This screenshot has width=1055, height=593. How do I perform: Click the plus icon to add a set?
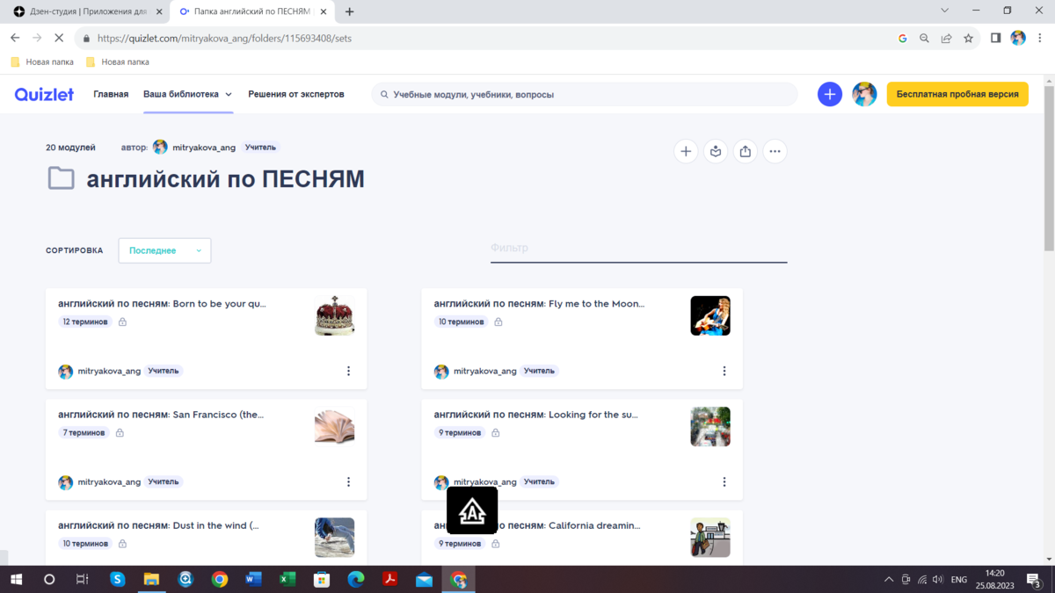[x=686, y=151]
